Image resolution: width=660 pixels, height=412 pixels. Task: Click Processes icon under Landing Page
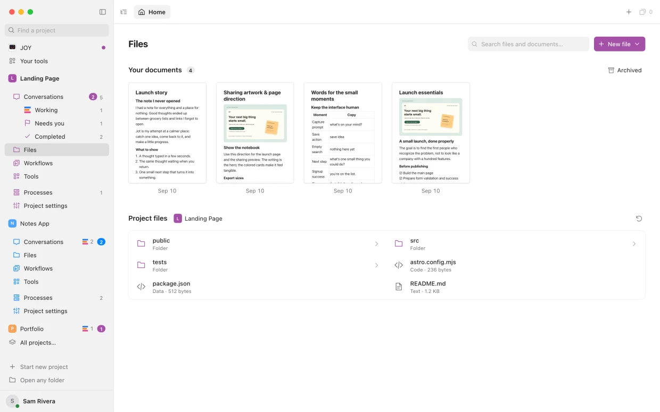pos(16,192)
